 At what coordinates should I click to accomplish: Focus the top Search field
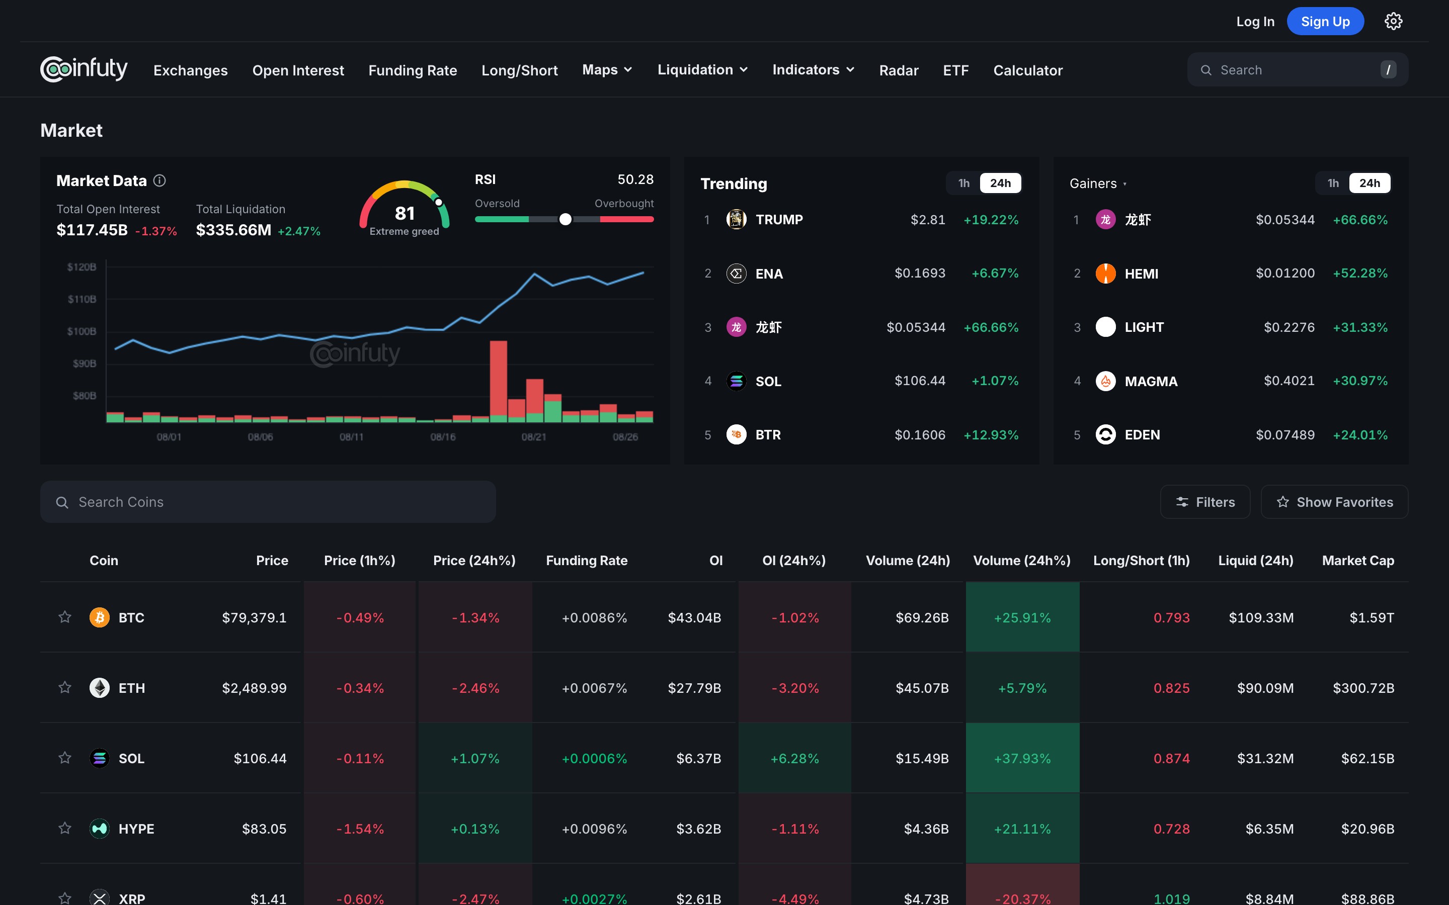[1298, 70]
